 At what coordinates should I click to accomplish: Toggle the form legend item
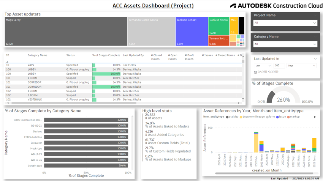271,117
